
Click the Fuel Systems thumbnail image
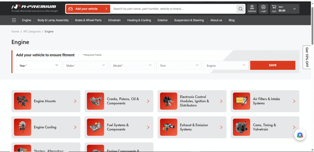[96, 127]
